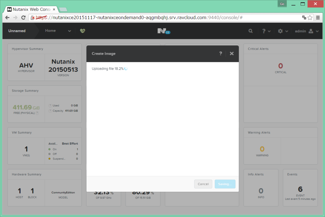Open help in the Create Image dialog
The width and height of the screenshot is (325, 217).
[x=221, y=54]
